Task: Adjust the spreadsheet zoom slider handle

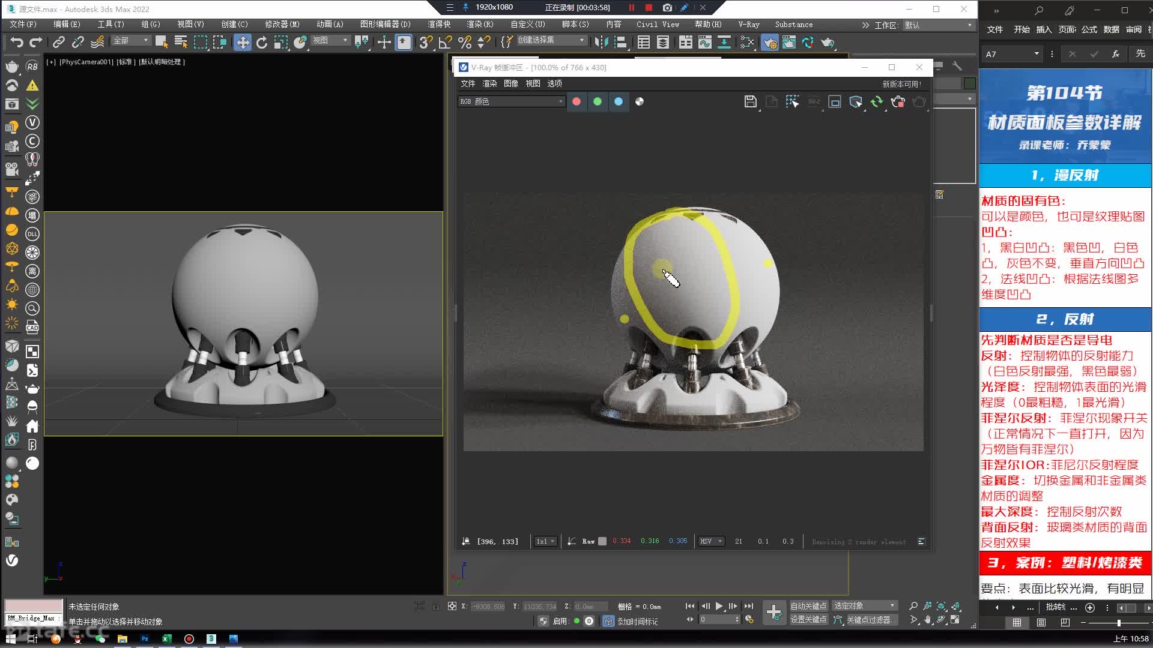Action: [1119, 623]
